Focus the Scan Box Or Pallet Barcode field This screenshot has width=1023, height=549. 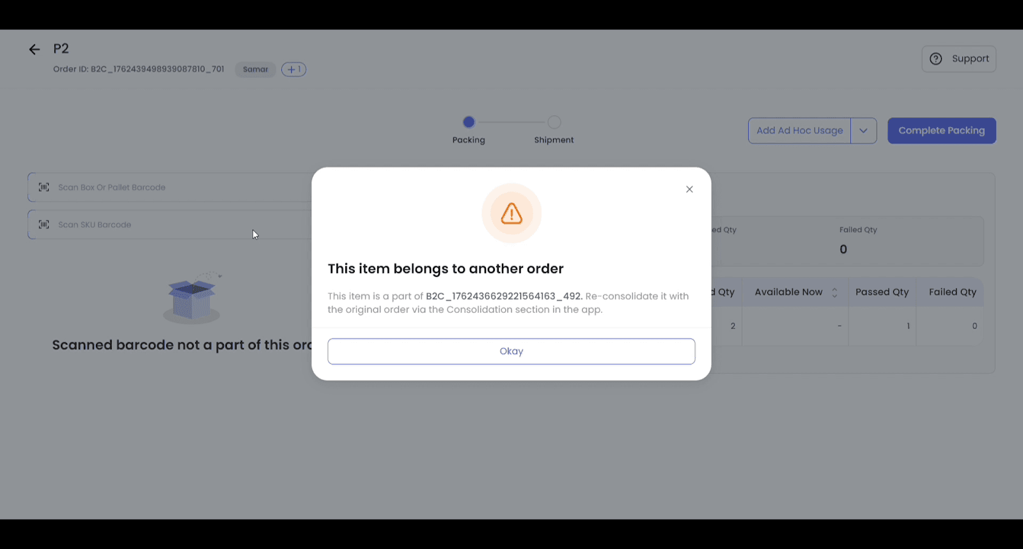pyautogui.click(x=179, y=188)
